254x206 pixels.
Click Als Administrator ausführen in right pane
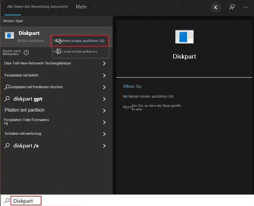148,97
